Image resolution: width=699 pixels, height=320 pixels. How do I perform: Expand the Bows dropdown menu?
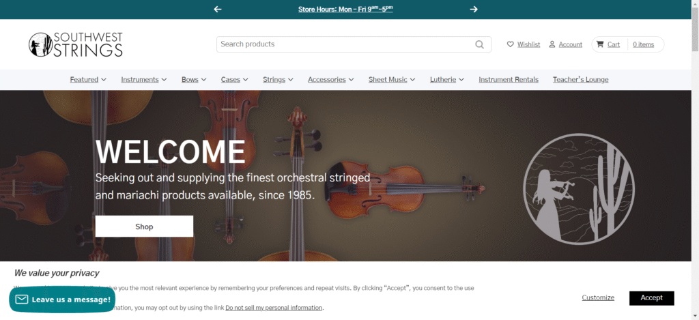[x=194, y=80]
